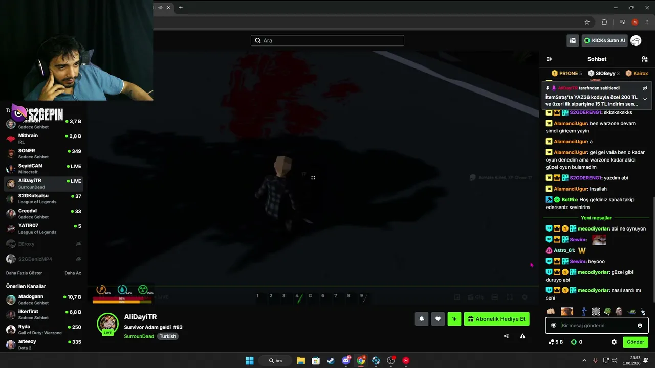Pick the blue stick figure emote
The width and height of the screenshot is (655, 368).
tap(583, 311)
